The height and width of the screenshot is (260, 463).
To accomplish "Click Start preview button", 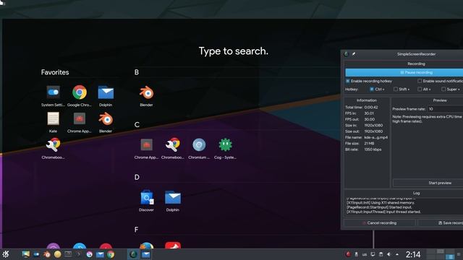I will pyautogui.click(x=428, y=183).
